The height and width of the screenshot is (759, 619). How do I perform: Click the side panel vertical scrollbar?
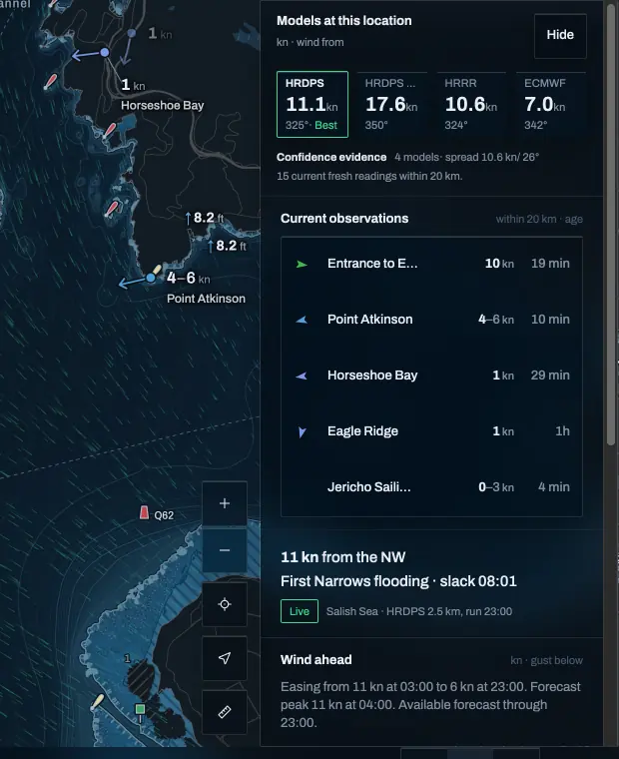pos(611,225)
